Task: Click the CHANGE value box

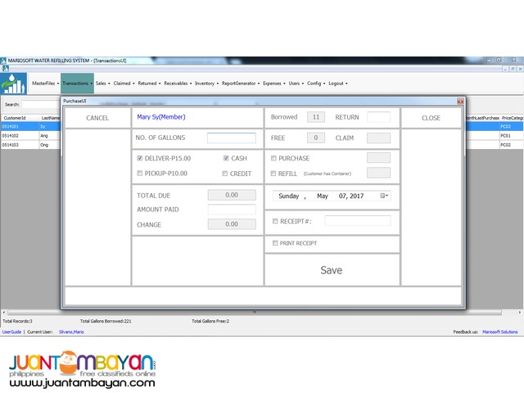Action: pyautogui.click(x=232, y=224)
